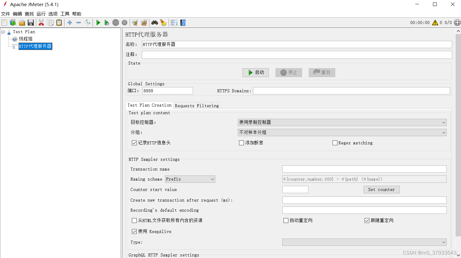Select HTTP代理服务器 node in tree
461x258 pixels.
pyautogui.click(x=35, y=46)
